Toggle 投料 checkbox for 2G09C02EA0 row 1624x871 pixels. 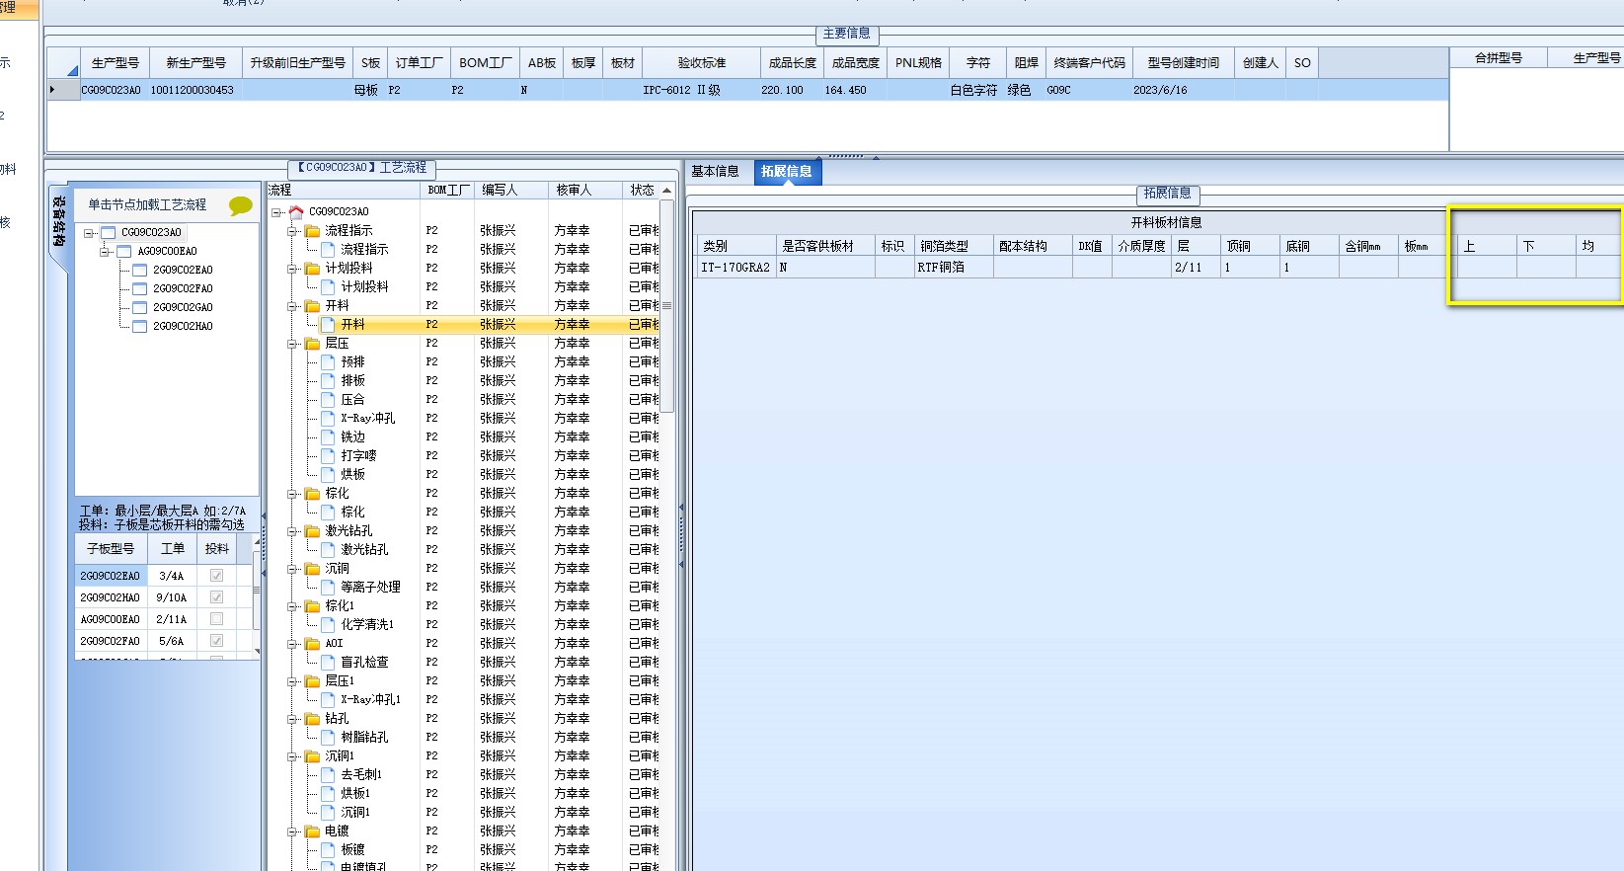pos(216,575)
